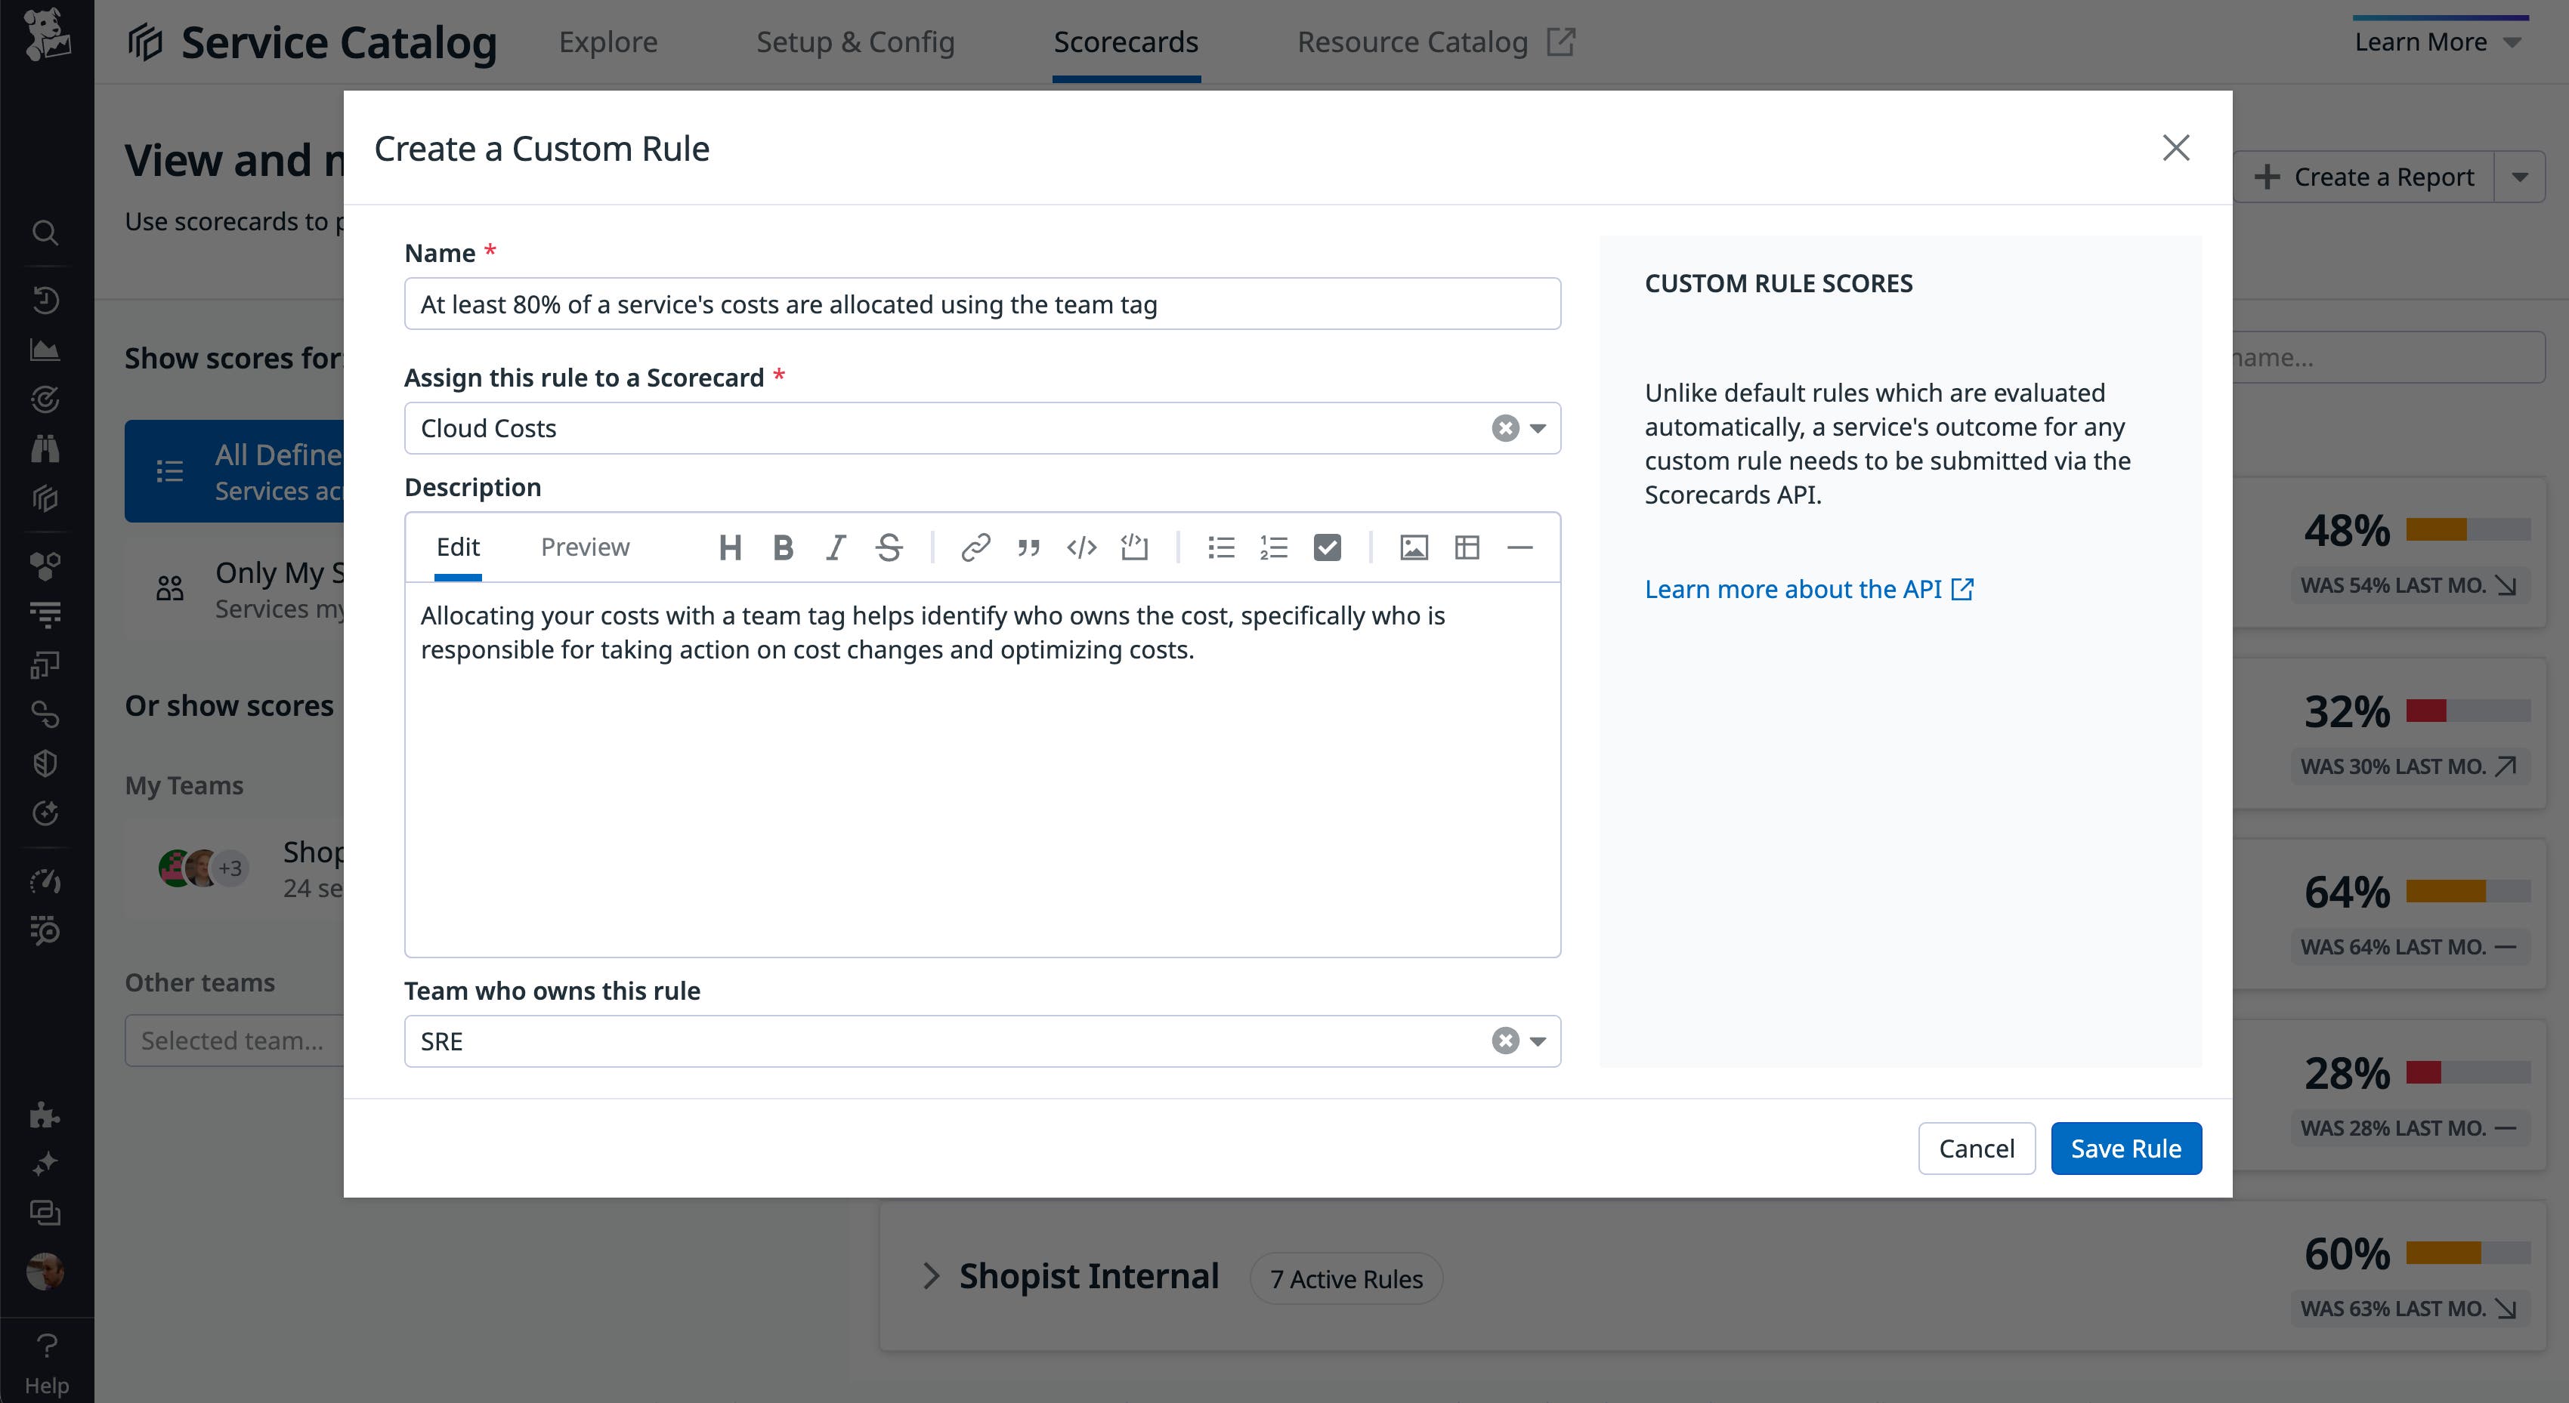Open the Team who owns this rule dropdown
The width and height of the screenshot is (2569, 1403).
[x=1537, y=1041]
